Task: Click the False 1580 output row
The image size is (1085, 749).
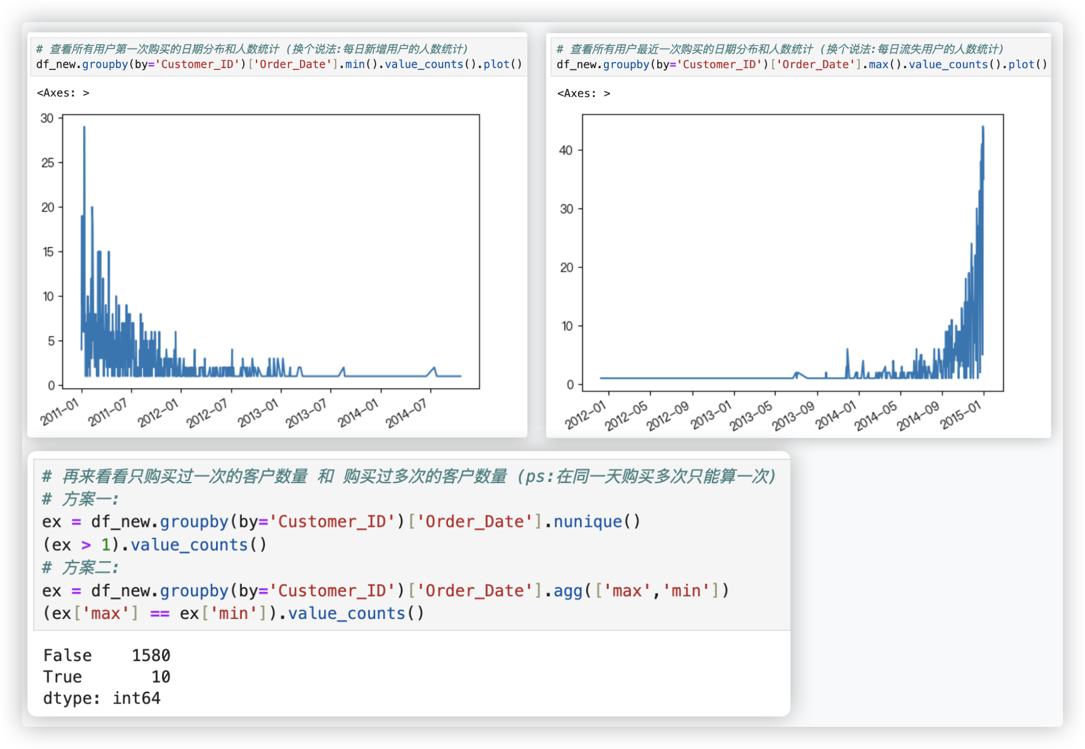Action: (x=107, y=655)
